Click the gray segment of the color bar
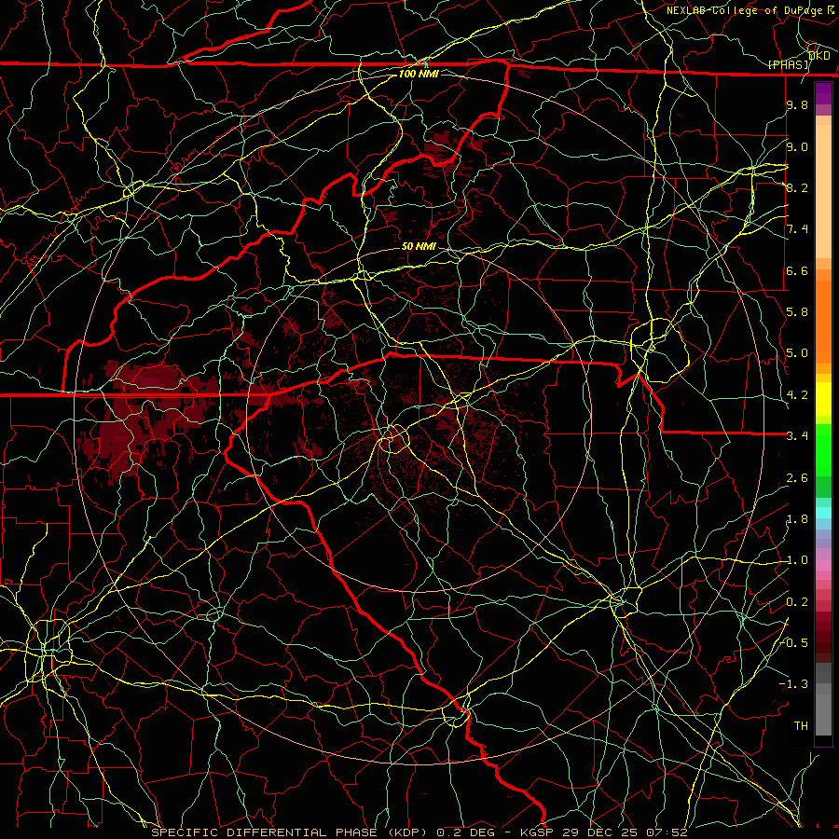Viewport: 839px width, 839px height. click(823, 698)
